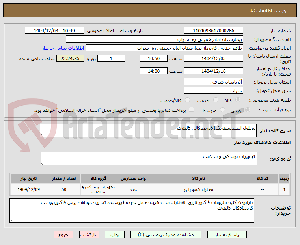Click the توضیحات خریدار notes textbox

click(132, 210)
